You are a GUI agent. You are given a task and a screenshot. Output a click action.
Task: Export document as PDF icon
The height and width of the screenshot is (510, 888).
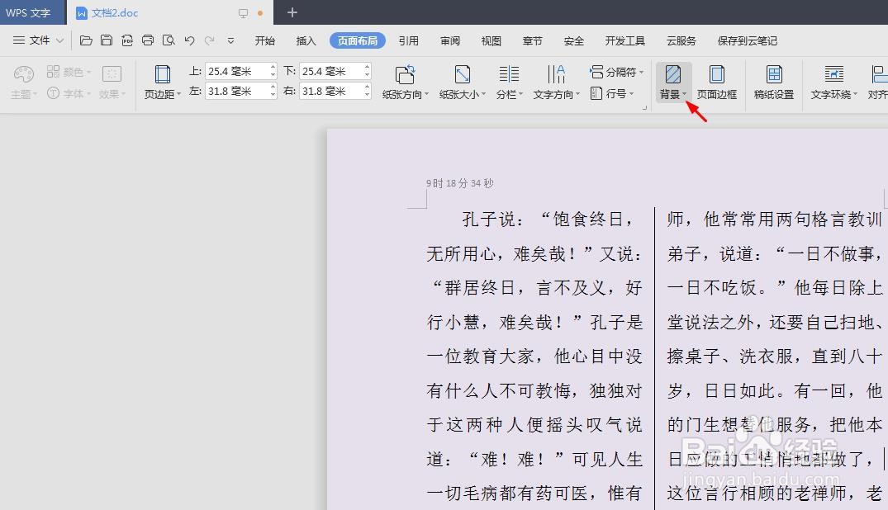click(x=127, y=40)
